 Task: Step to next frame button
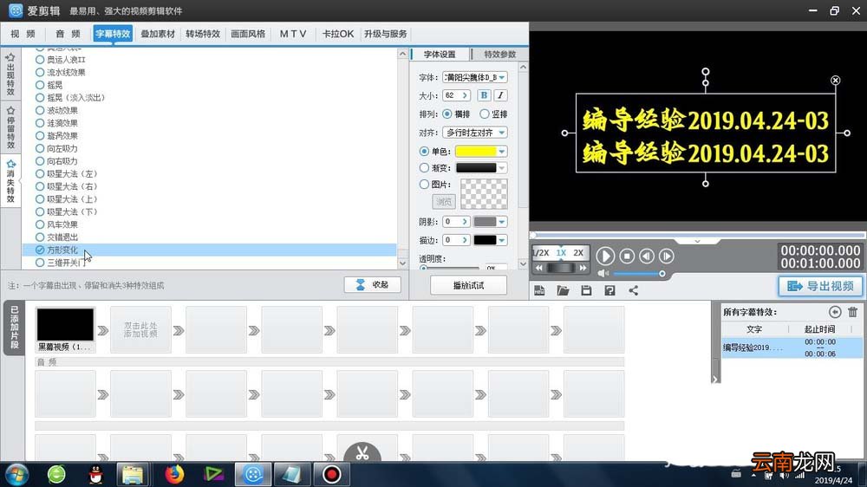(666, 256)
